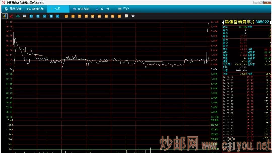Click the product code 305022
272x153 pixels.
tap(262, 22)
